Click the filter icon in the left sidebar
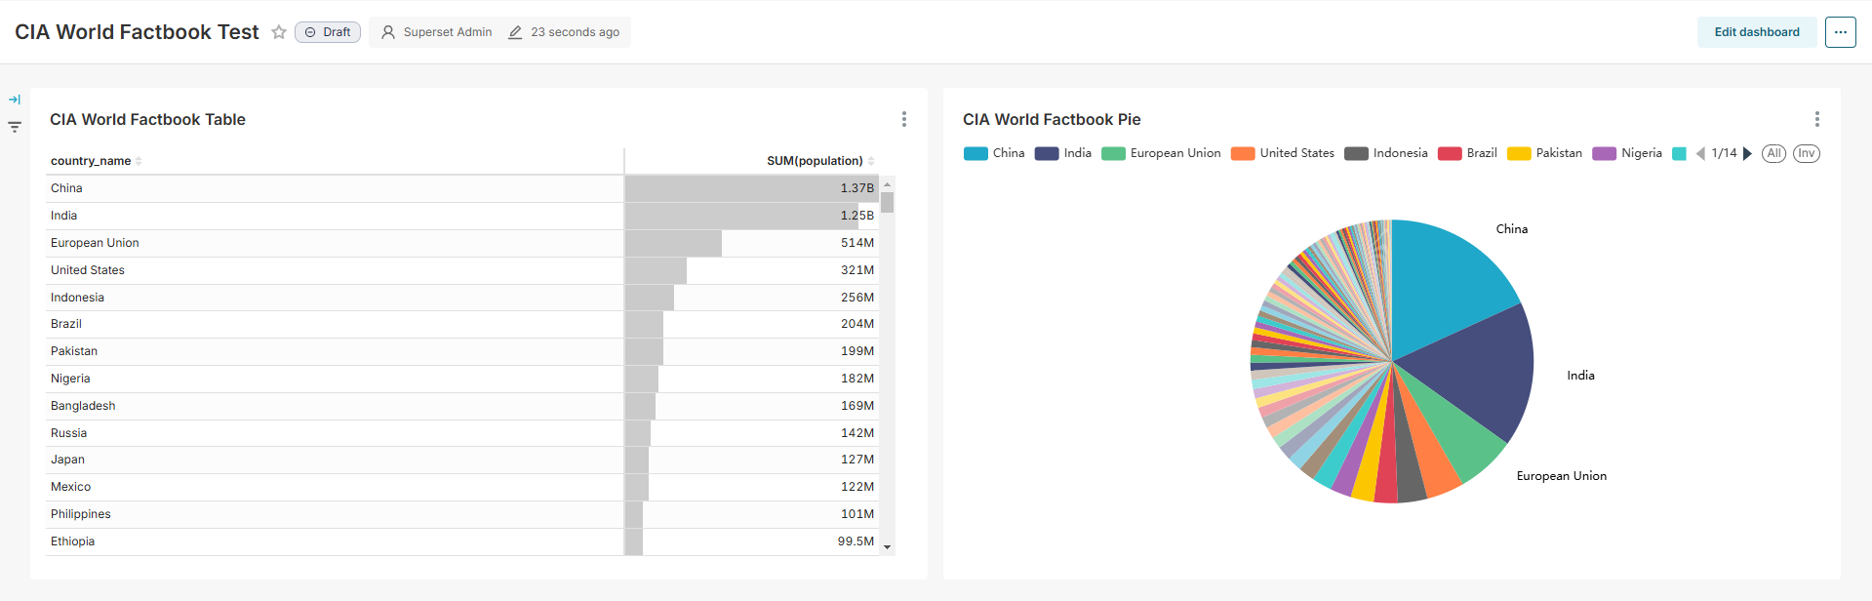The image size is (1872, 601). pyautogui.click(x=15, y=127)
